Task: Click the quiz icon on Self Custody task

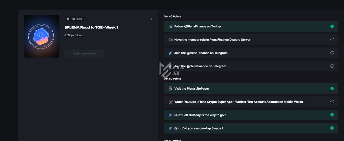Action: [x=170, y=115]
